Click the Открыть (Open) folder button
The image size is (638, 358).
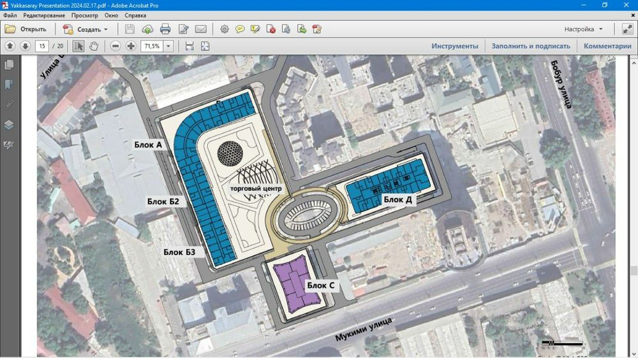pos(26,29)
